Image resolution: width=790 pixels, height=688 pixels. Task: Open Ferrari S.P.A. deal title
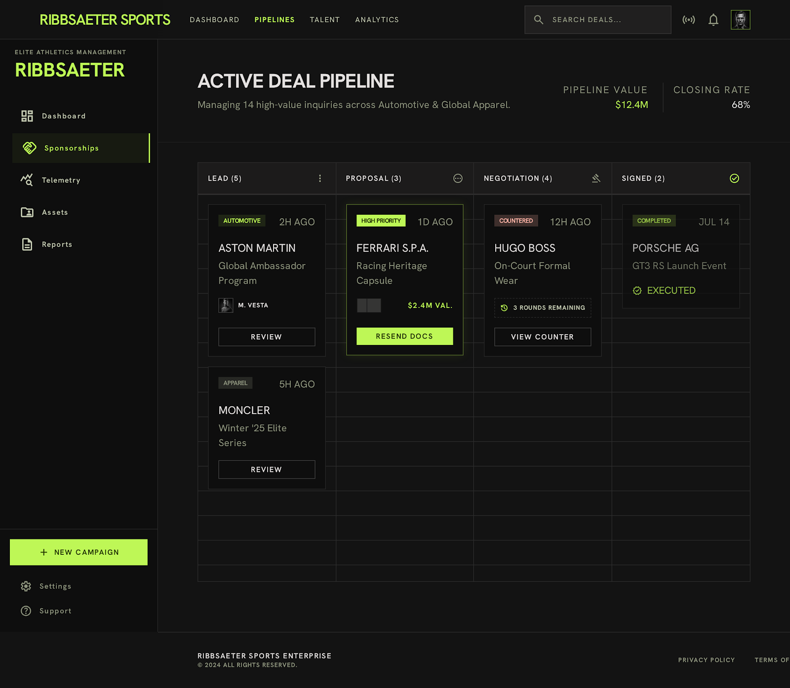pos(393,248)
